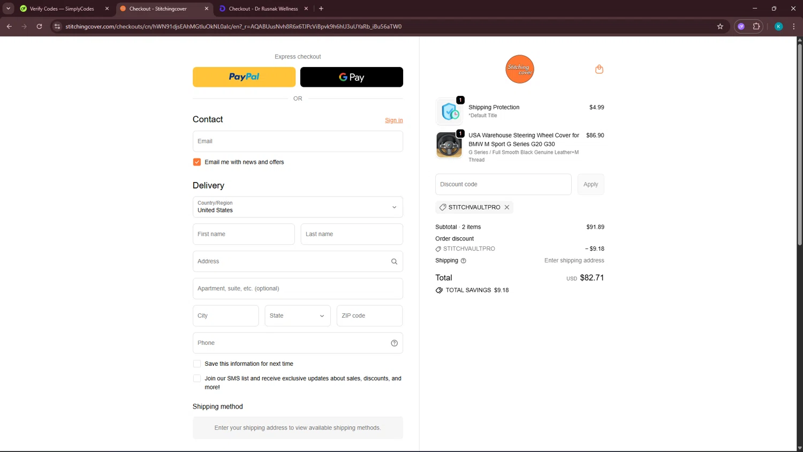Click into the Discount code field

(x=503, y=184)
